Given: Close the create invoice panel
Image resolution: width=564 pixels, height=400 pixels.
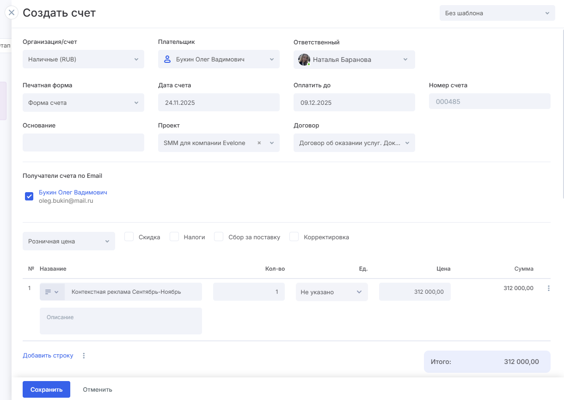Looking at the screenshot, I should pos(12,12).
